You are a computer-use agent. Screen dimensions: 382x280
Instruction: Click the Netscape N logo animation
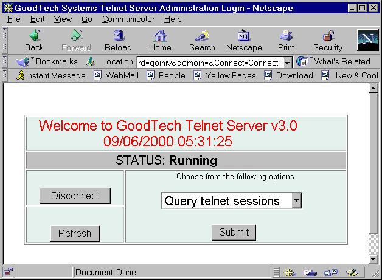pyautogui.click(x=367, y=40)
